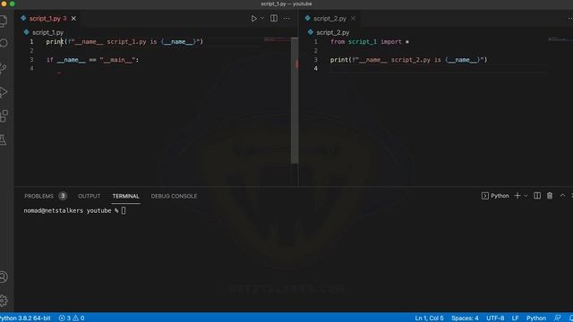The height and width of the screenshot is (322, 573).
Task: Click line number 2 in script_1.py
Action: [x=32, y=50]
